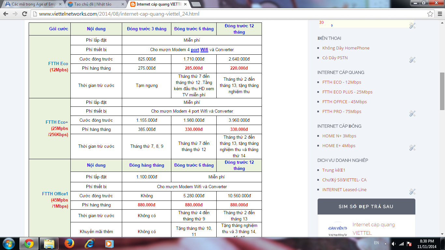Open Chrome from the taskbar
This screenshot has height=250, width=445.
click(29, 243)
